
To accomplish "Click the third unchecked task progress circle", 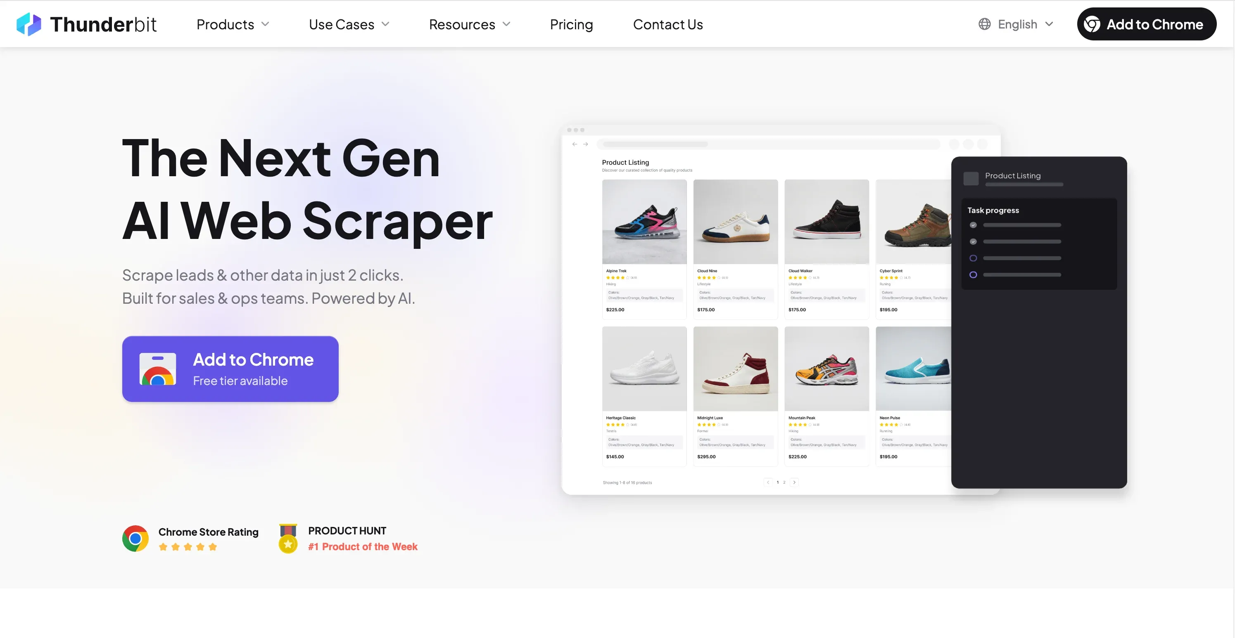I will [x=973, y=258].
